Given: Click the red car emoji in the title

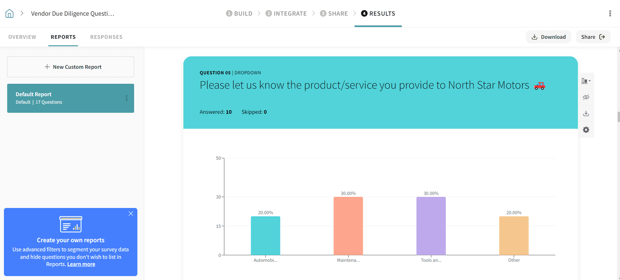Looking at the screenshot, I should (x=539, y=86).
